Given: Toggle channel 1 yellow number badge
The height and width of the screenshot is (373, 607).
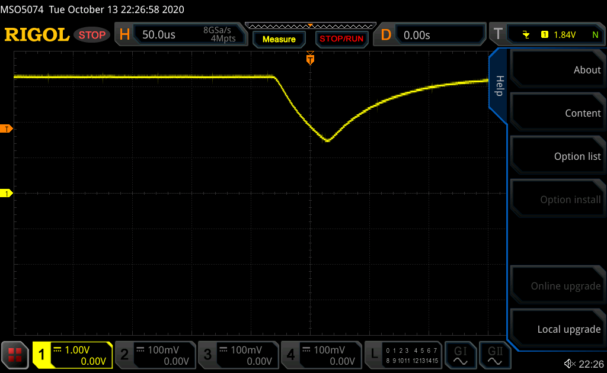Looking at the screenshot, I should (42, 355).
